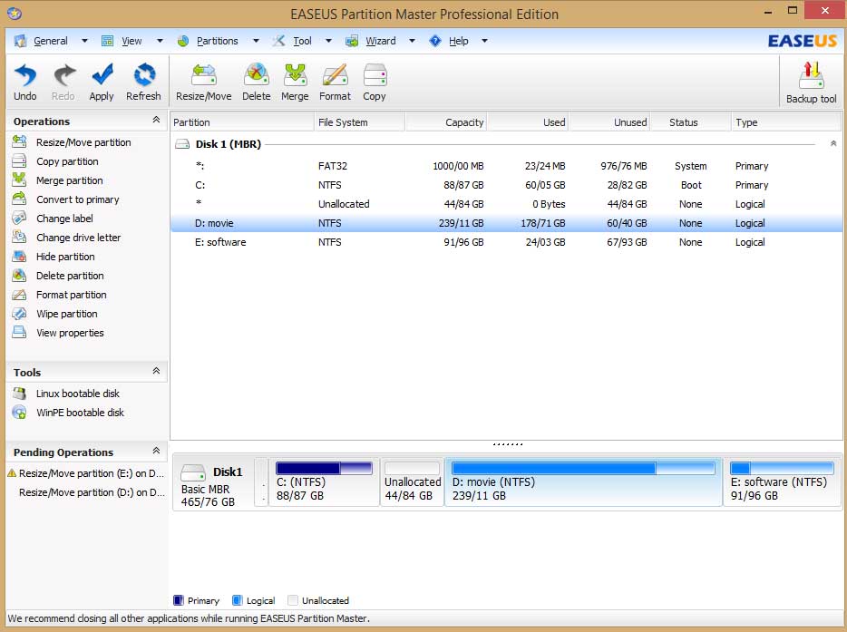
Task: Open the Wizard menu
Action: [x=380, y=41]
